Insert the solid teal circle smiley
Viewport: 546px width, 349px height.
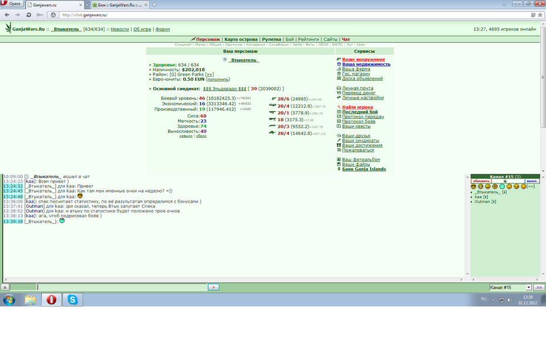(502, 186)
